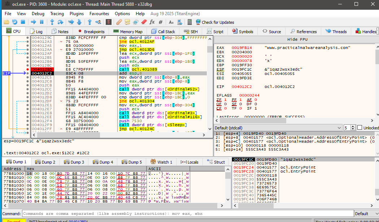Click the Hide FPU button
The image size is (379, 222).
coord(297,39)
